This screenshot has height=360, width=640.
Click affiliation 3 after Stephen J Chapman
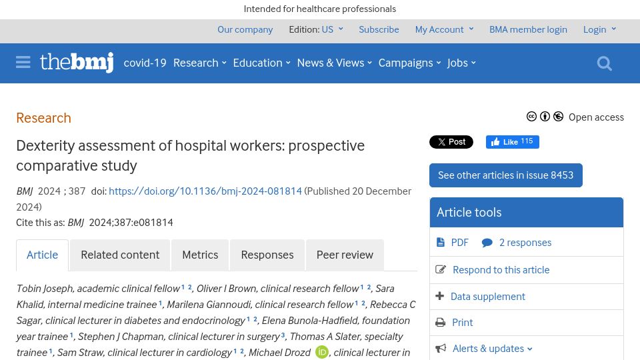[283, 335]
